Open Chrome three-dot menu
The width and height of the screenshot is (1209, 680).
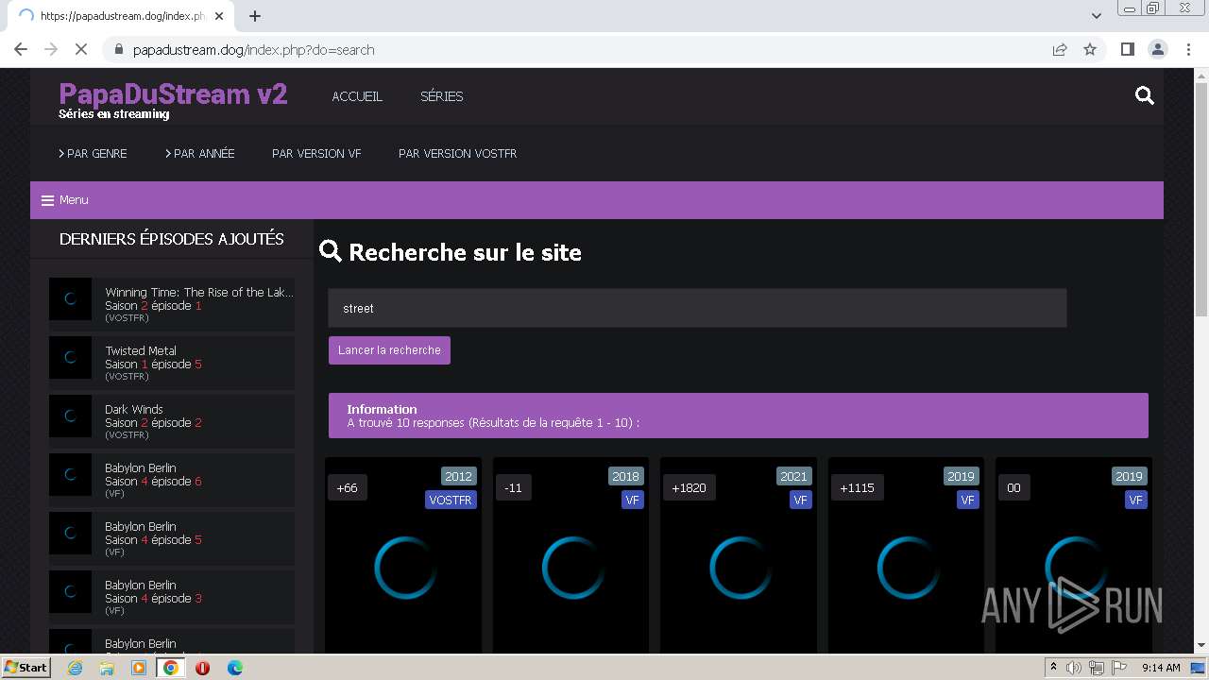(x=1188, y=49)
